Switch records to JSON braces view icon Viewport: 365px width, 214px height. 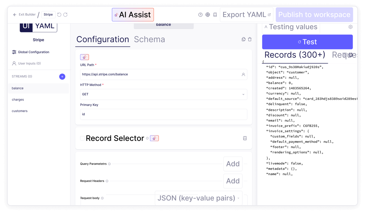click(351, 55)
